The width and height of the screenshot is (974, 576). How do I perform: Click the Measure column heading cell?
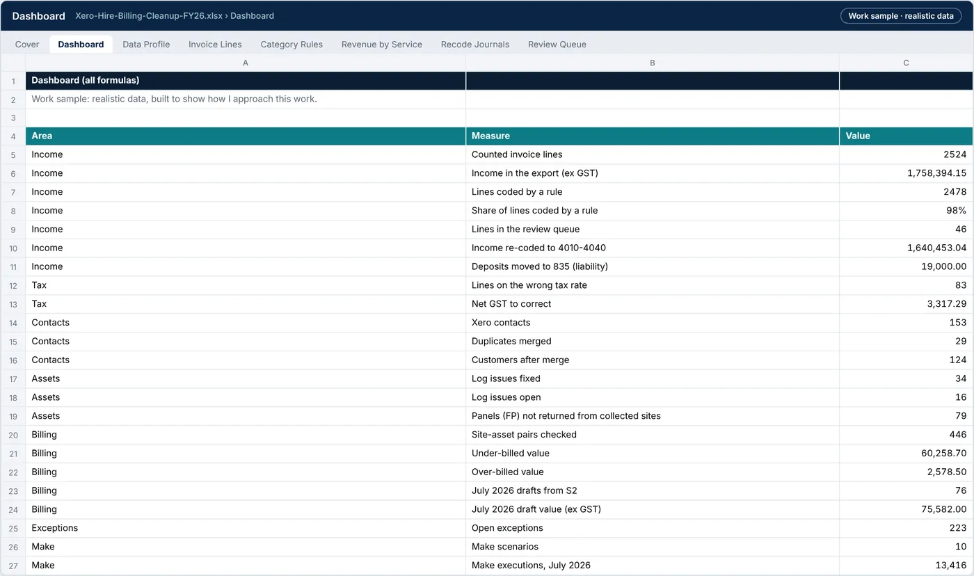(x=653, y=136)
